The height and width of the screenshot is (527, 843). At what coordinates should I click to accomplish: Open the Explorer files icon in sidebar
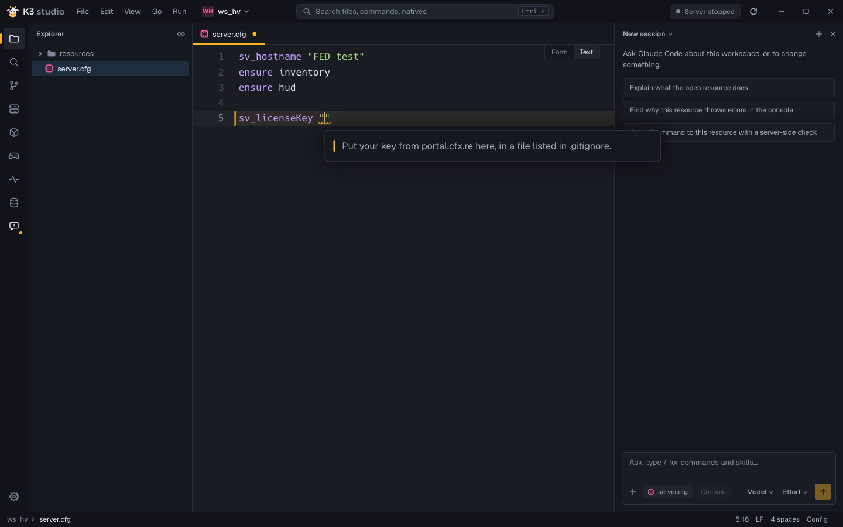[14, 39]
